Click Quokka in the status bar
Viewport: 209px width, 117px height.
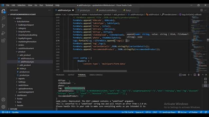tap(15, 112)
